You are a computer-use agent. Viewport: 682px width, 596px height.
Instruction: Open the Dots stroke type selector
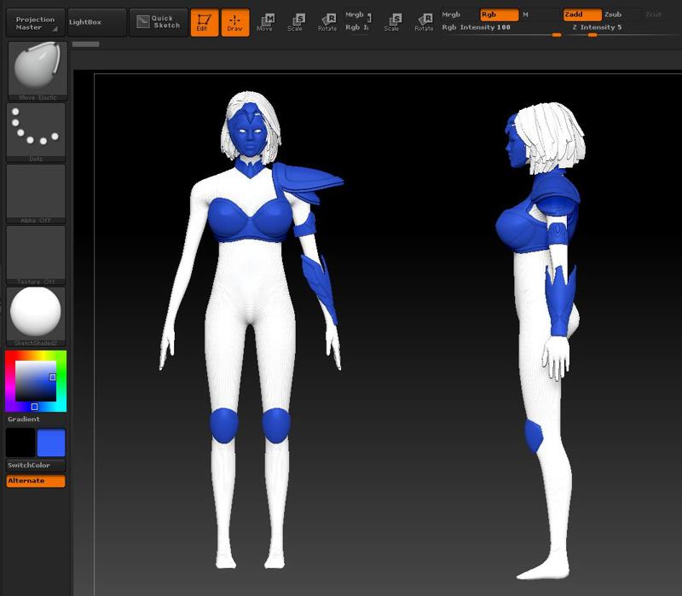click(x=36, y=130)
